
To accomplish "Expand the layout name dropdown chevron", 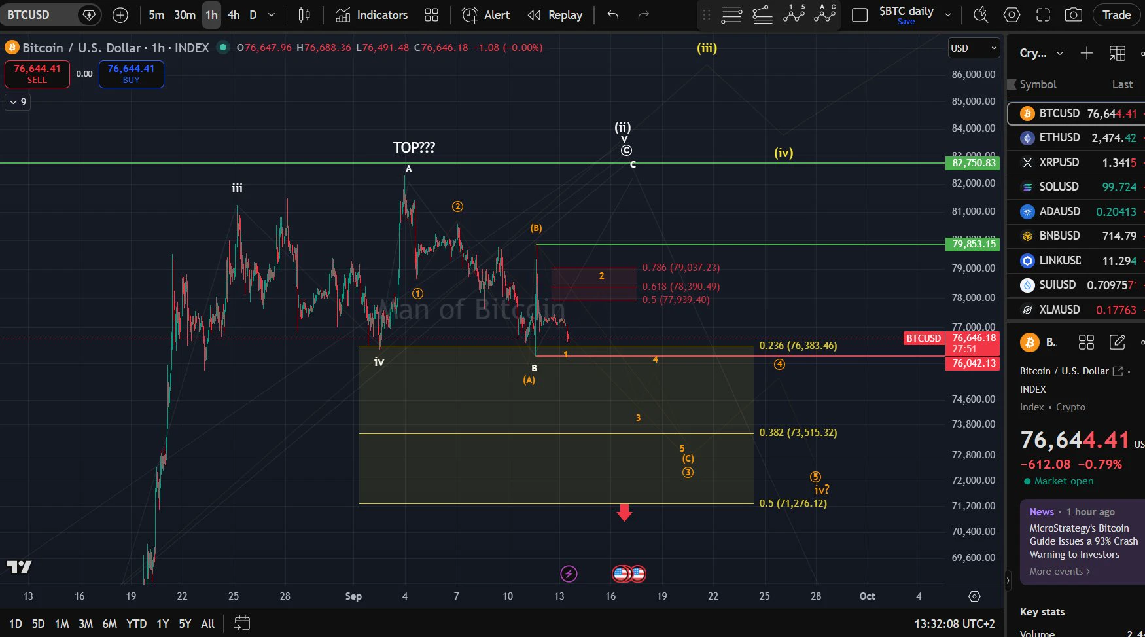I will tap(948, 15).
